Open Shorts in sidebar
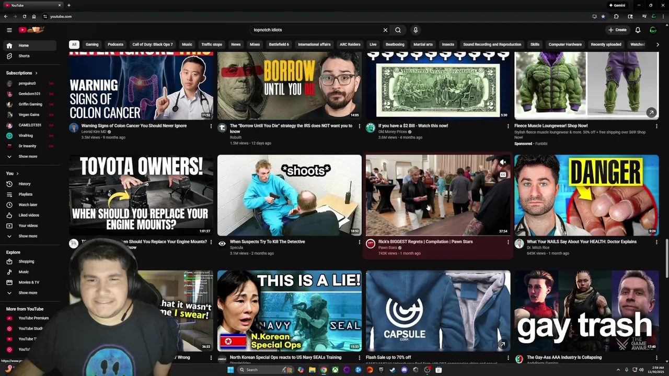Screen dimensions: 669x376 coord(30,56)
